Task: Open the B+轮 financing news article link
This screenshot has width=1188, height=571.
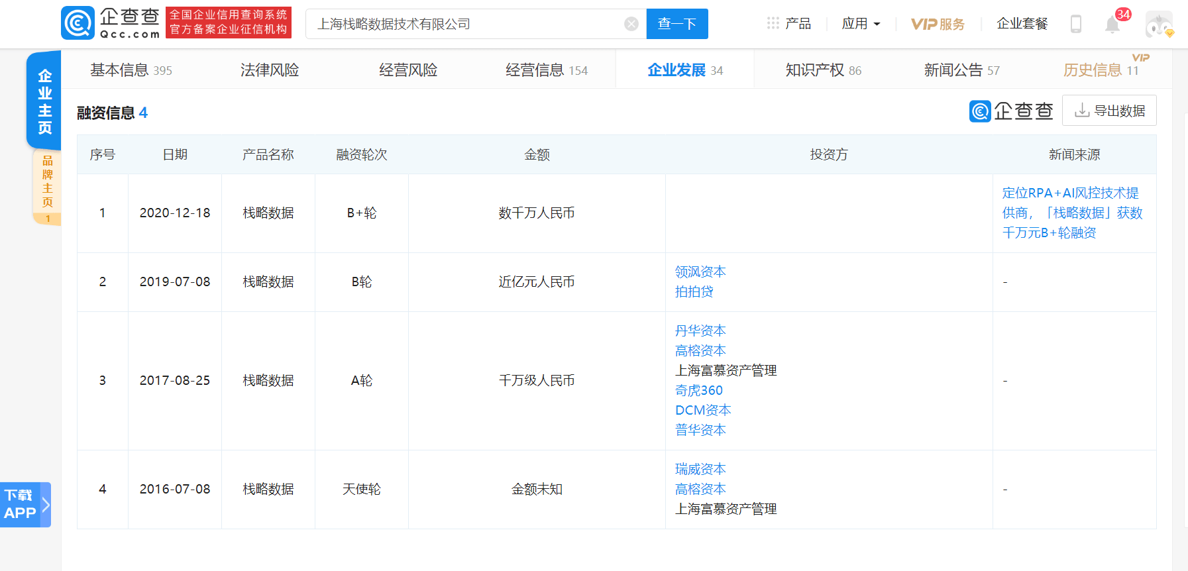Action: pos(1072,213)
